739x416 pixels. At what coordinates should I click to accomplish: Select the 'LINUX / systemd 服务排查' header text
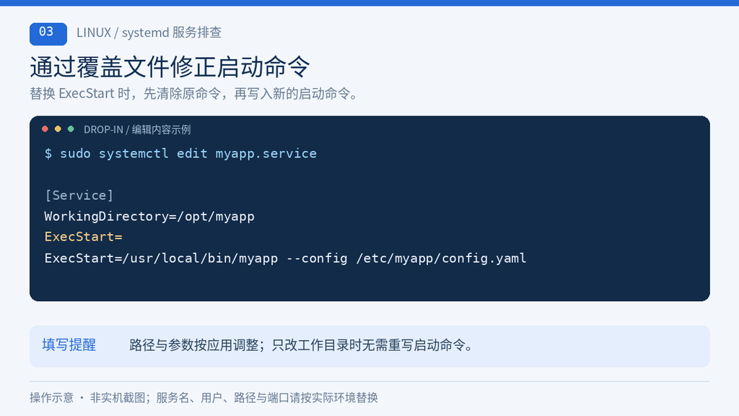coord(149,32)
